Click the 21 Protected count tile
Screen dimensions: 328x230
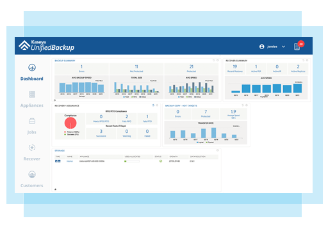pyautogui.click(x=192, y=68)
